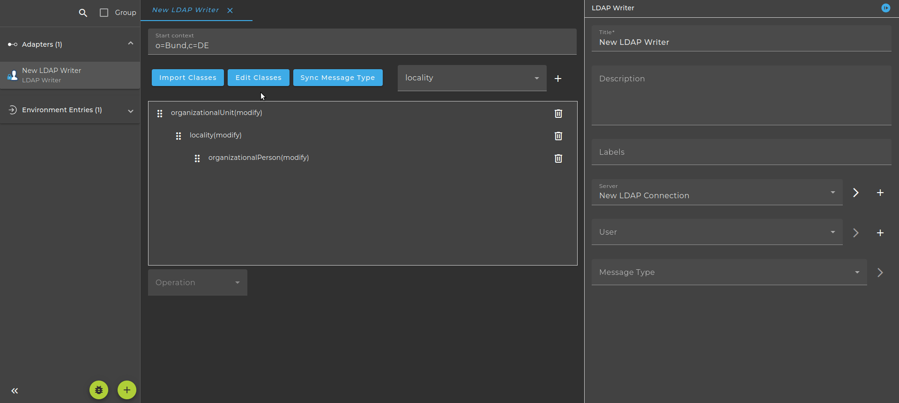Click the Import Classes button

(188, 78)
